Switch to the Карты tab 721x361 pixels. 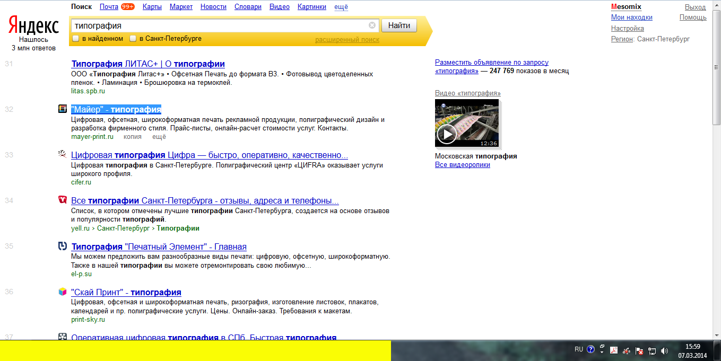(x=152, y=7)
